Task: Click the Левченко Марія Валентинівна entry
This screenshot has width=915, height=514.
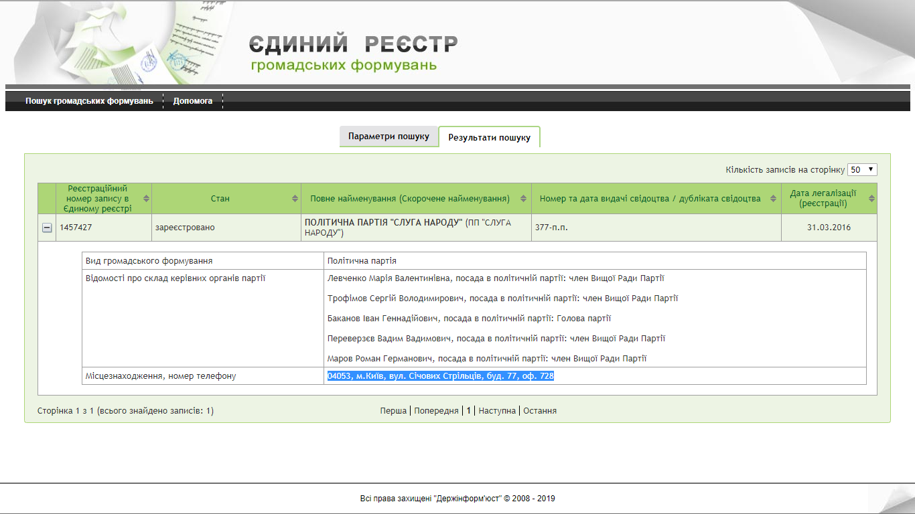Action: 496,278
